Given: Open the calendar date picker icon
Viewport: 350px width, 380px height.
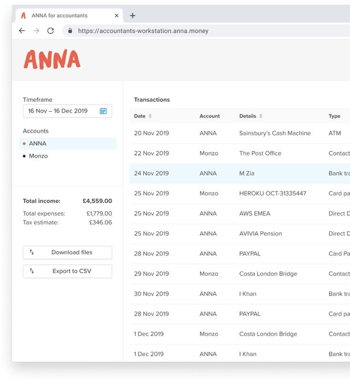Looking at the screenshot, I should pos(103,111).
